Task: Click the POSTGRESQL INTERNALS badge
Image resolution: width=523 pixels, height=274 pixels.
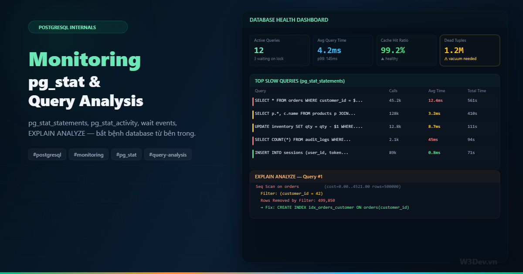Action: point(78,27)
